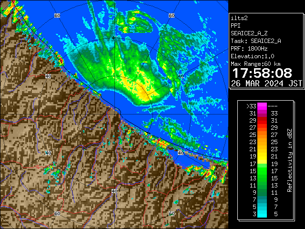
Task: Pick the red 29–31 dBZ legend color
Action: click(x=262, y=121)
